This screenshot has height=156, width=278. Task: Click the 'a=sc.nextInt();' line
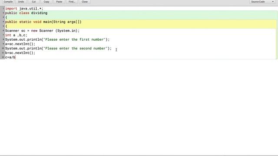(20, 44)
